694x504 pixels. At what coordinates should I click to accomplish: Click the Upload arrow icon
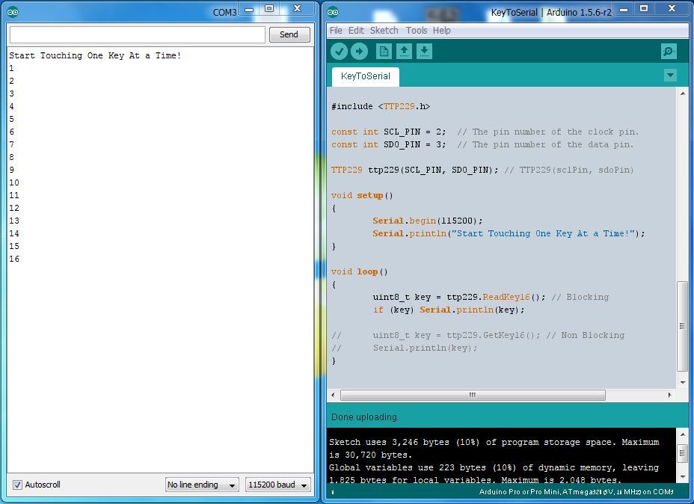click(x=360, y=52)
